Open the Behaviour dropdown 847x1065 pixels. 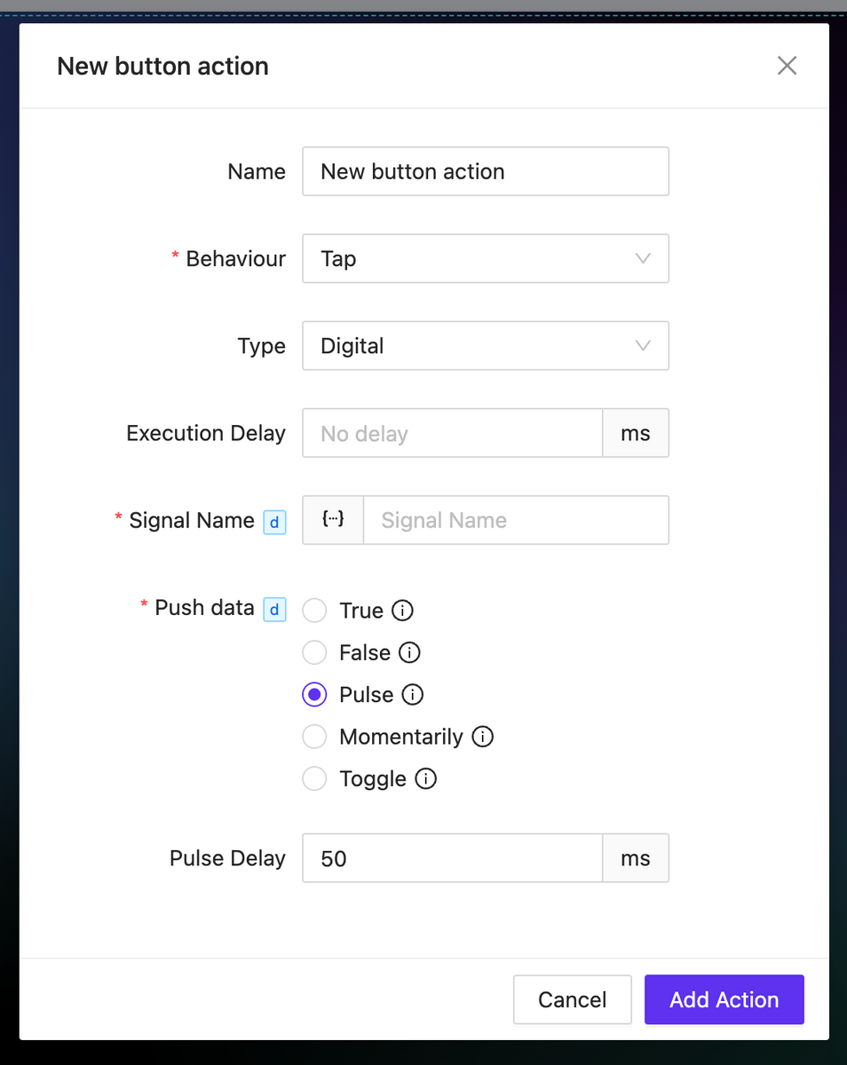pos(486,258)
